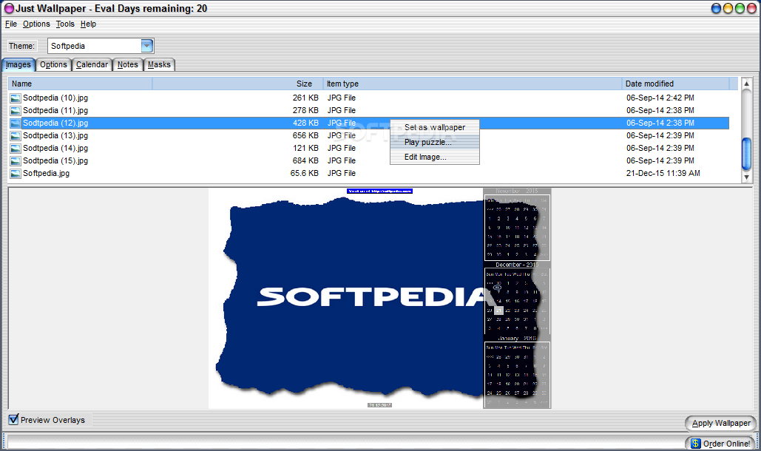Click the Sodtpedia (11).jpg file icon
The image size is (761, 451).
16,111
